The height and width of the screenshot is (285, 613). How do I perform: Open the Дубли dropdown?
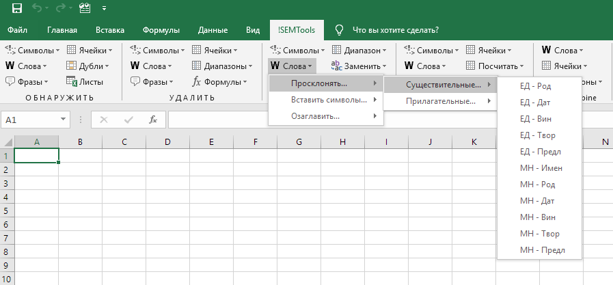click(87, 66)
